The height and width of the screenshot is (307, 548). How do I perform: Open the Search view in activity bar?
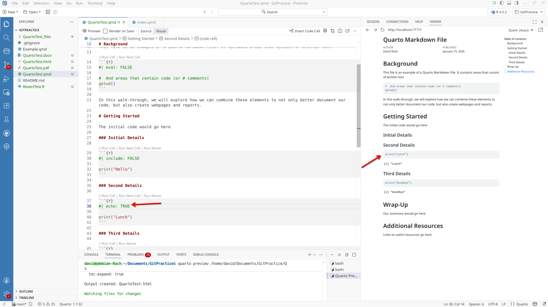(x=6, y=37)
